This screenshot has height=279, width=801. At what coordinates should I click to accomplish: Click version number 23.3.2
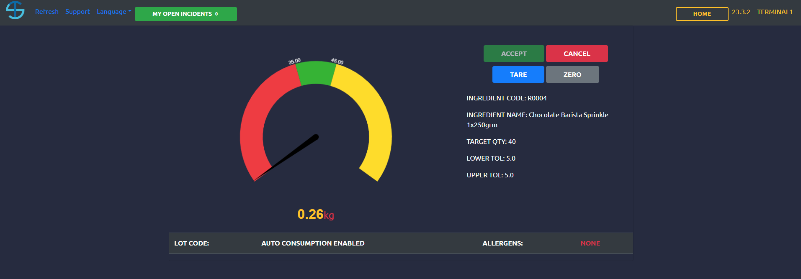pos(741,12)
